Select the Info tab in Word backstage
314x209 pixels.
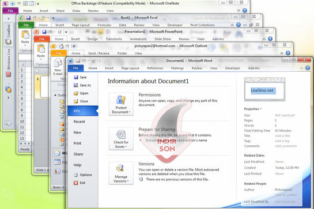(83, 111)
